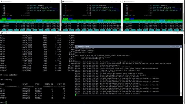Sort by CPU% column in nvmesrv1 htop

tap(39, 20)
